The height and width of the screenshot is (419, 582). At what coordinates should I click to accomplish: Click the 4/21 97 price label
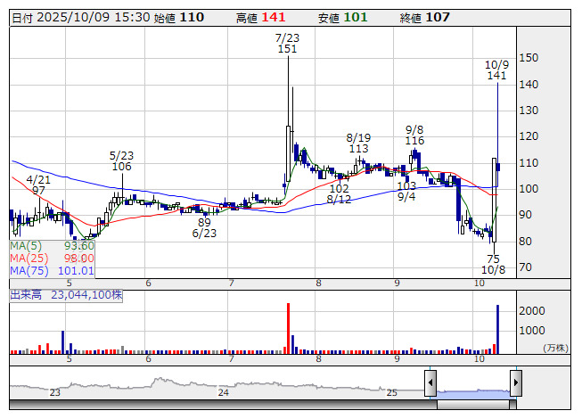38,185
